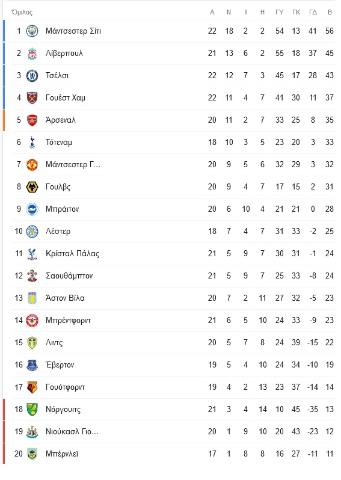Select the Άστον Βίλα row name

(x=65, y=298)
